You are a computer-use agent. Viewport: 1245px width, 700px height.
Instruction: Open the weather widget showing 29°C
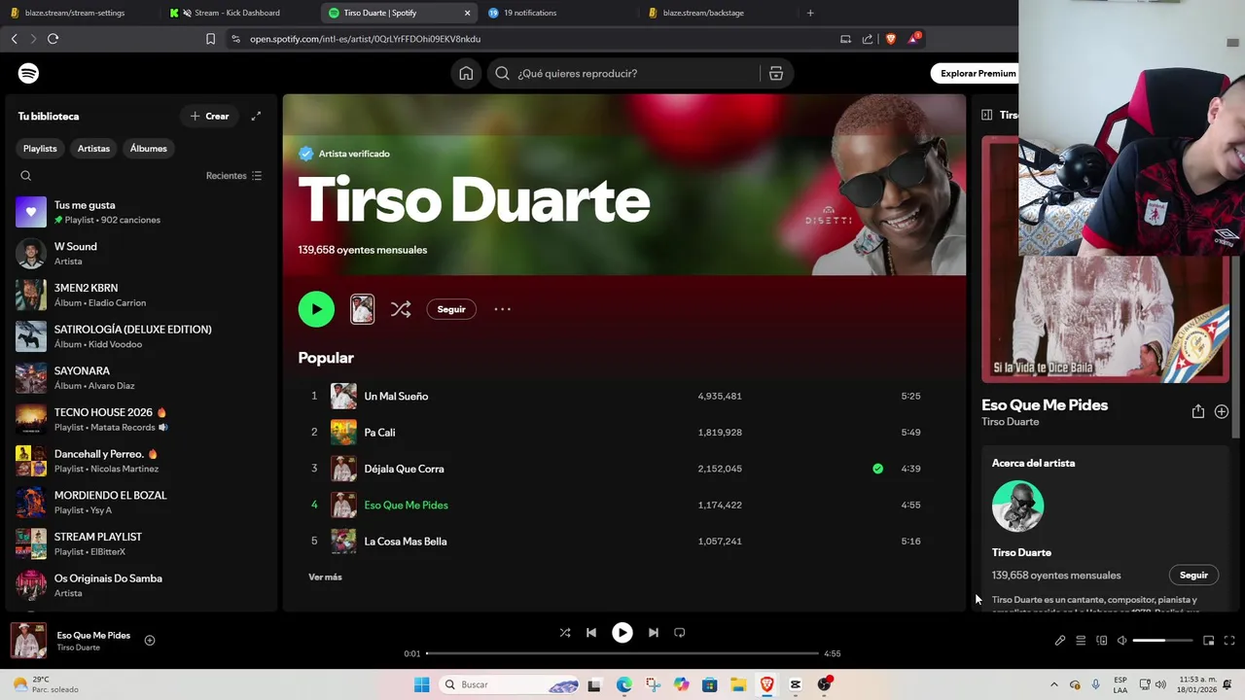pos(45,684)
